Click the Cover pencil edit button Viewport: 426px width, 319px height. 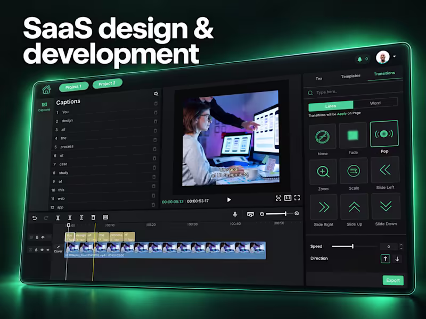coord(58,247)
